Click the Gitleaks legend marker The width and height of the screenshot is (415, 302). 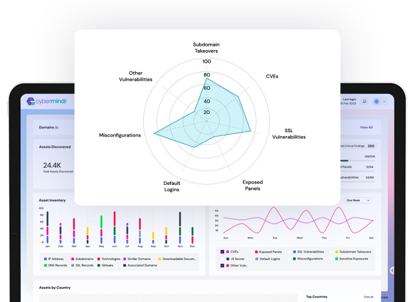99,265
